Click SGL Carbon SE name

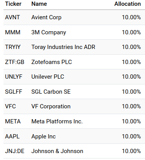(51, 92)
